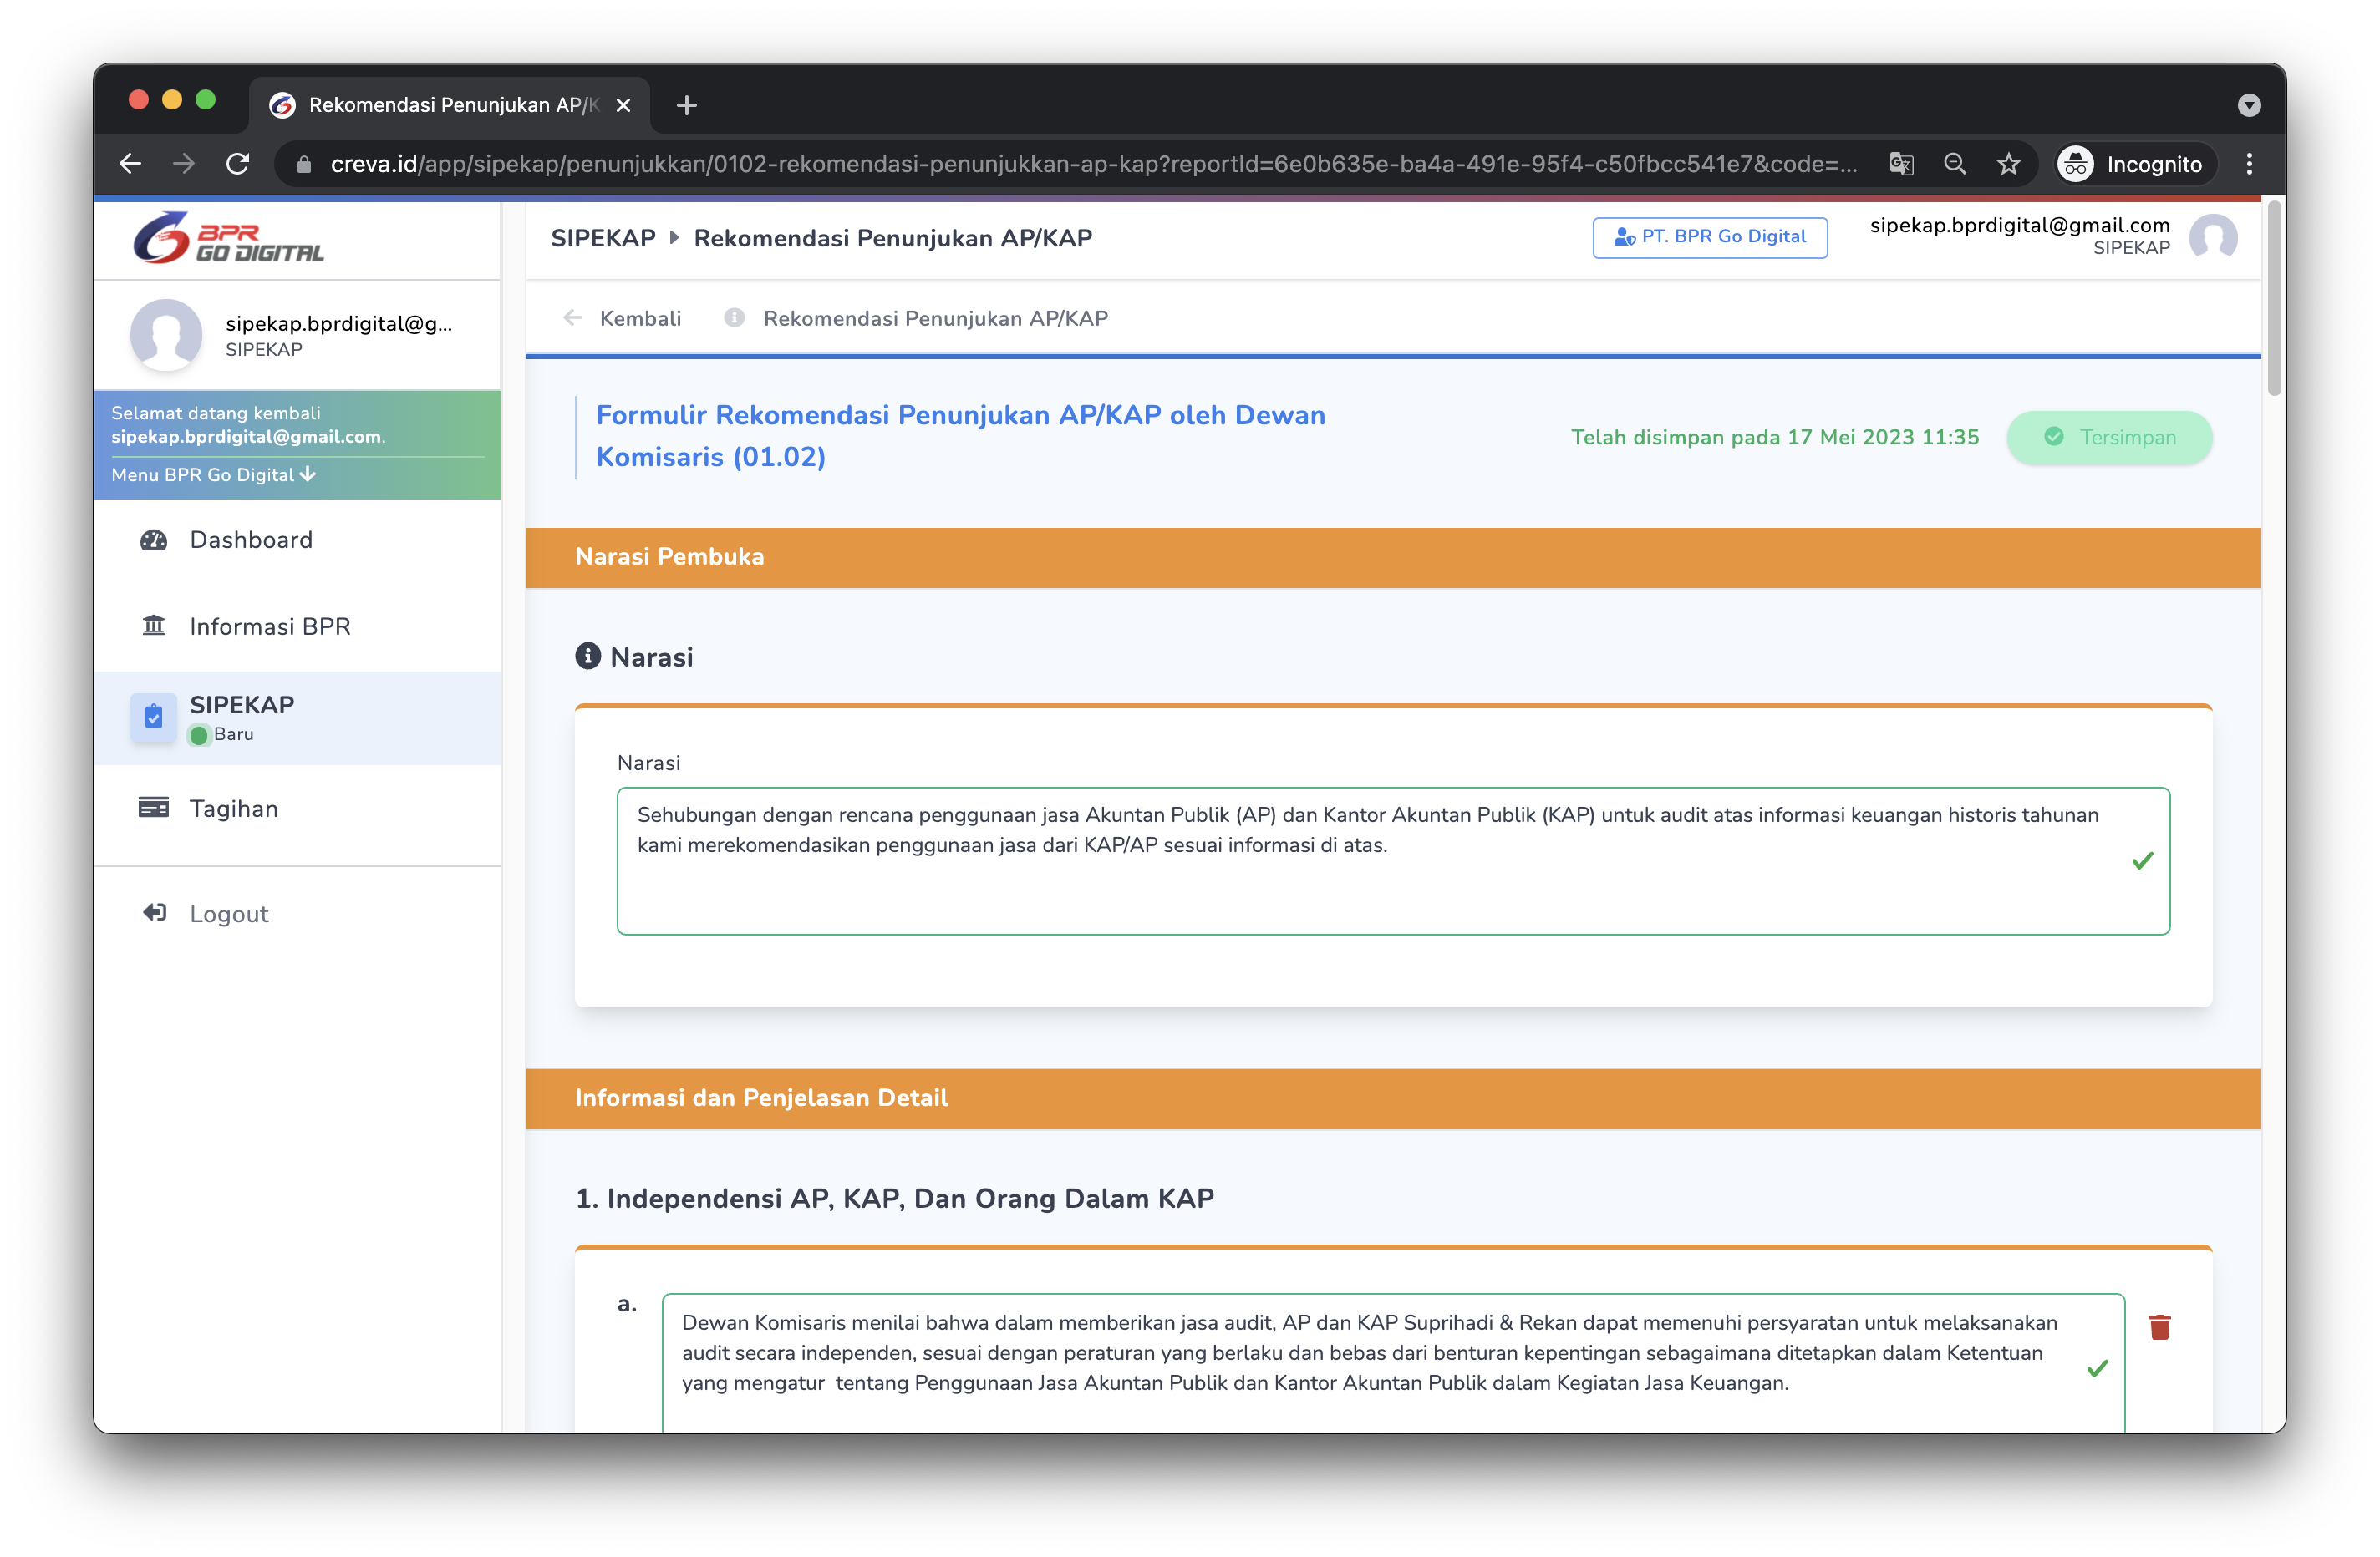
Task: Click the Kembali left arrow icon
Action: [x=573, y=317]
